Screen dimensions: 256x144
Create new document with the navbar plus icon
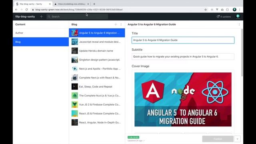(x=41, y=16)
